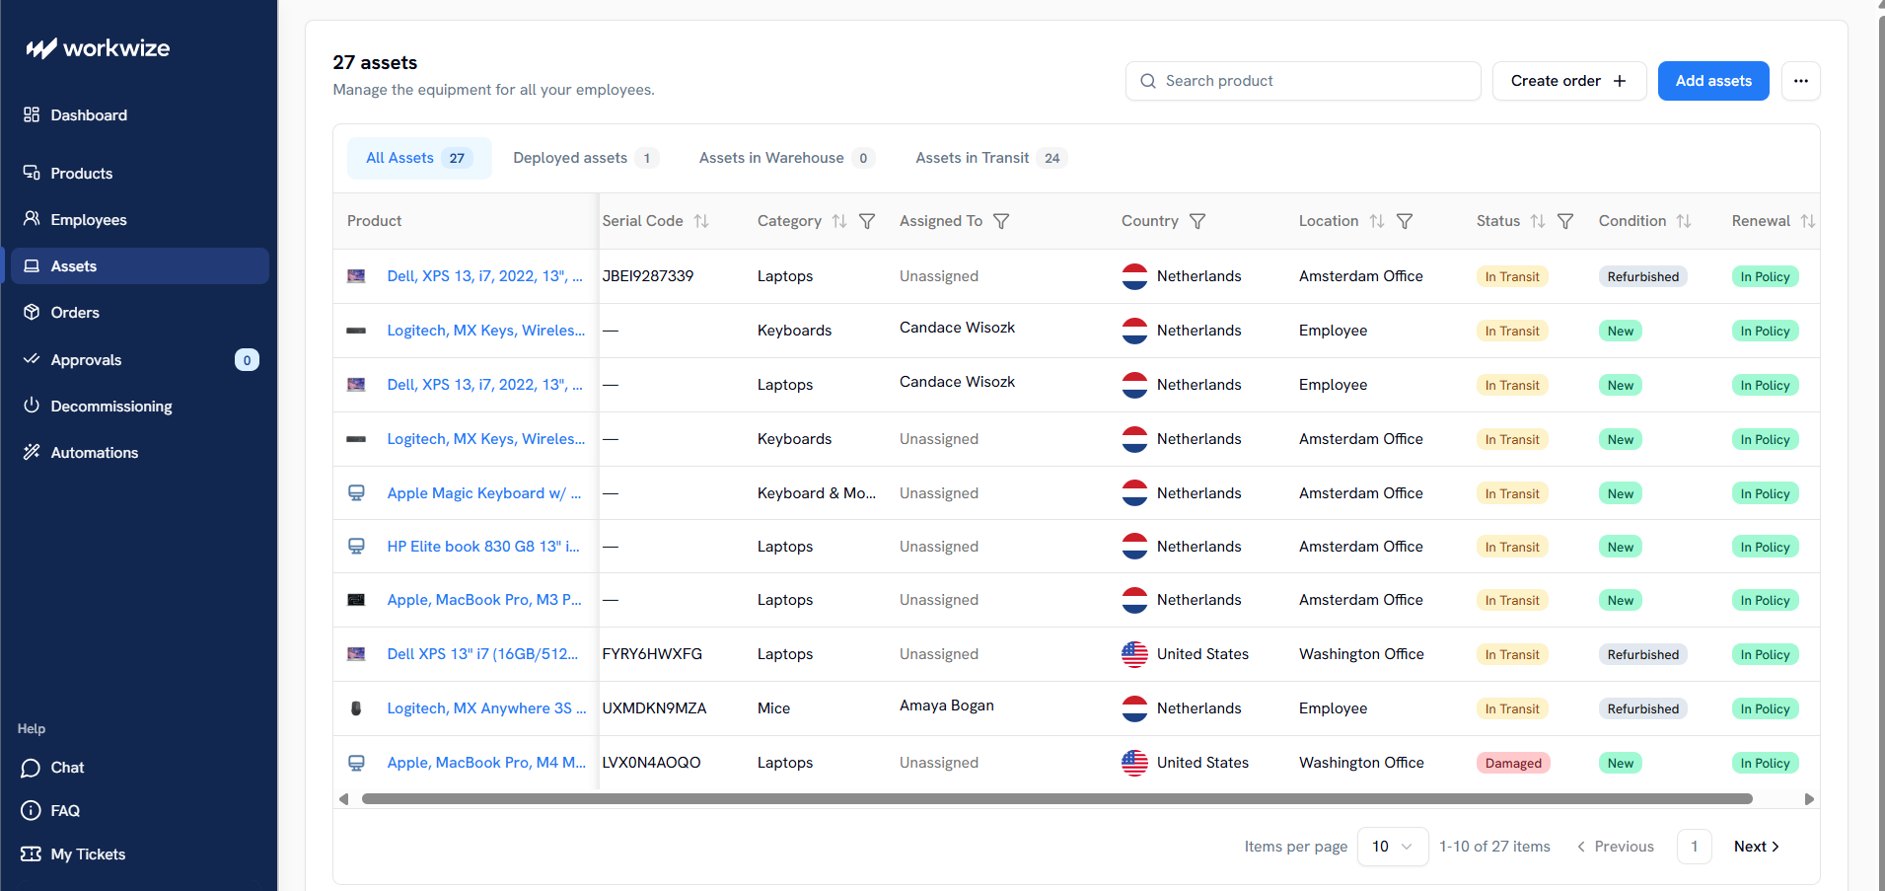This screenshot has height=891, width=1885.
Task: Go to Products in the sidebar
Action: [x=139, y=174]
